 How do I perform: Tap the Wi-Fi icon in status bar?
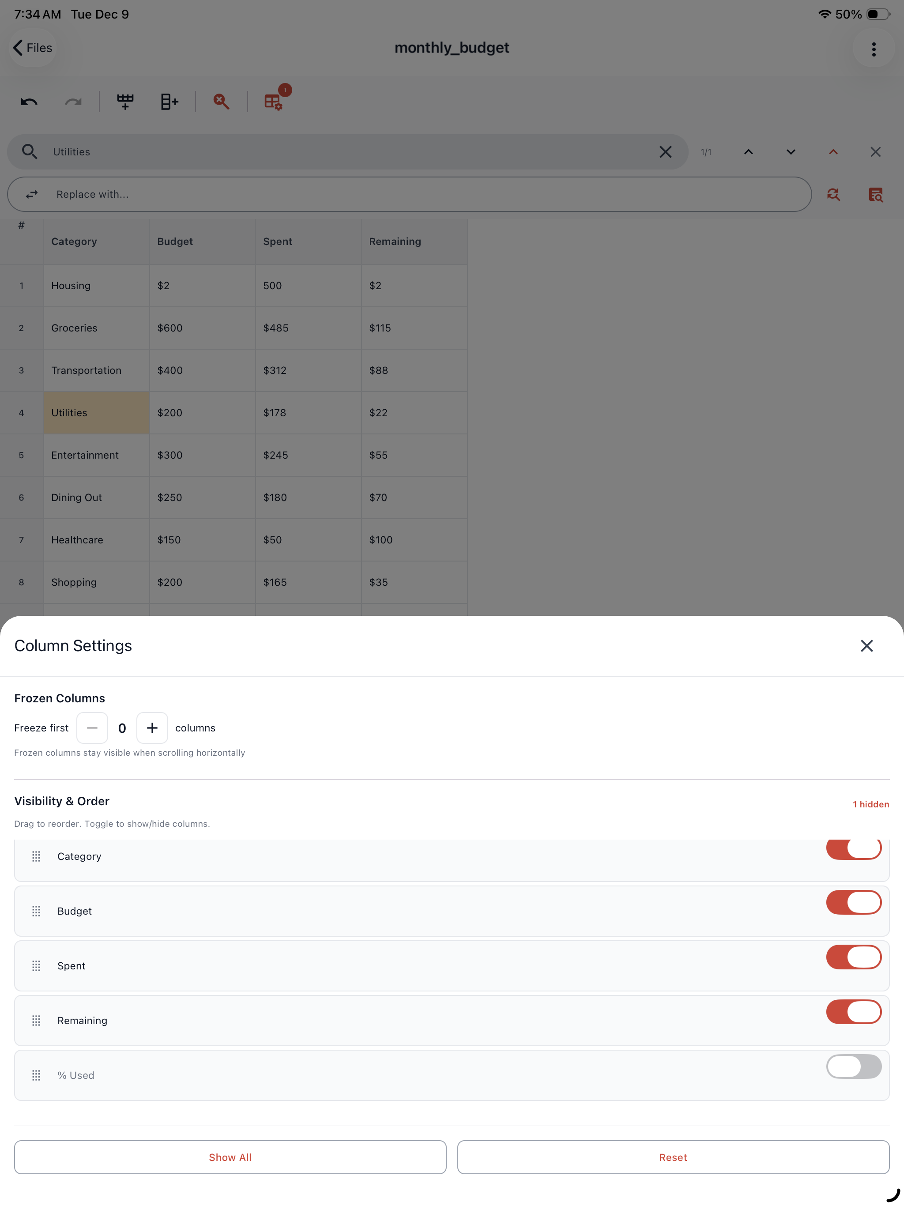click(x=825, y=14)
